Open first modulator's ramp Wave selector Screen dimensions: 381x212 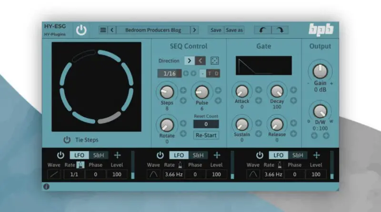54,174
